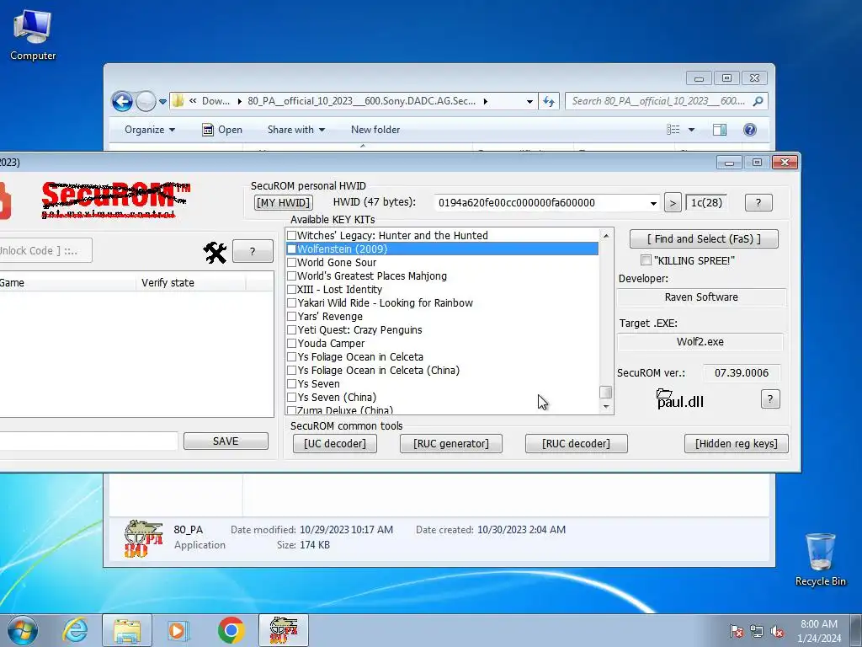
Task: Check the Youda Camper box
Action: (292, 344)
